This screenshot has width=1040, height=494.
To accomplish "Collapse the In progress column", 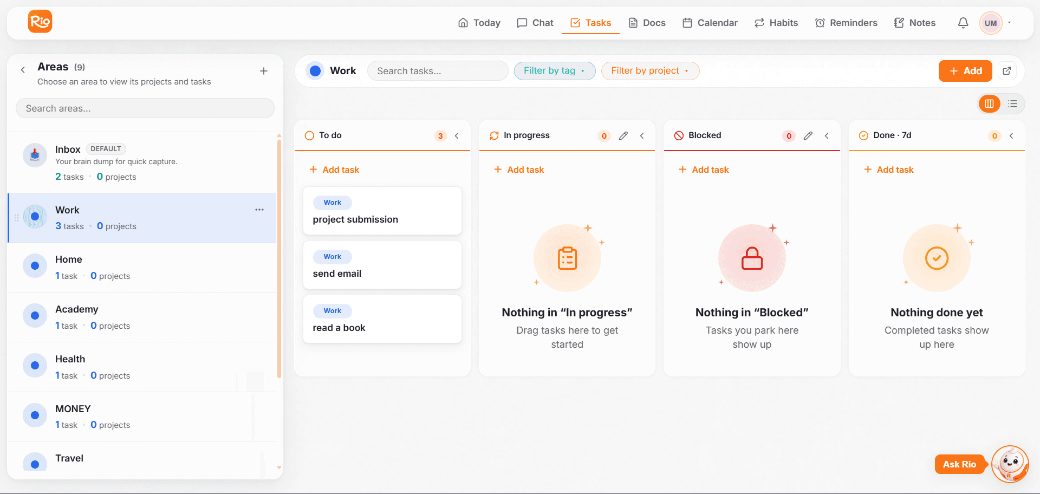I will point(642,135).
